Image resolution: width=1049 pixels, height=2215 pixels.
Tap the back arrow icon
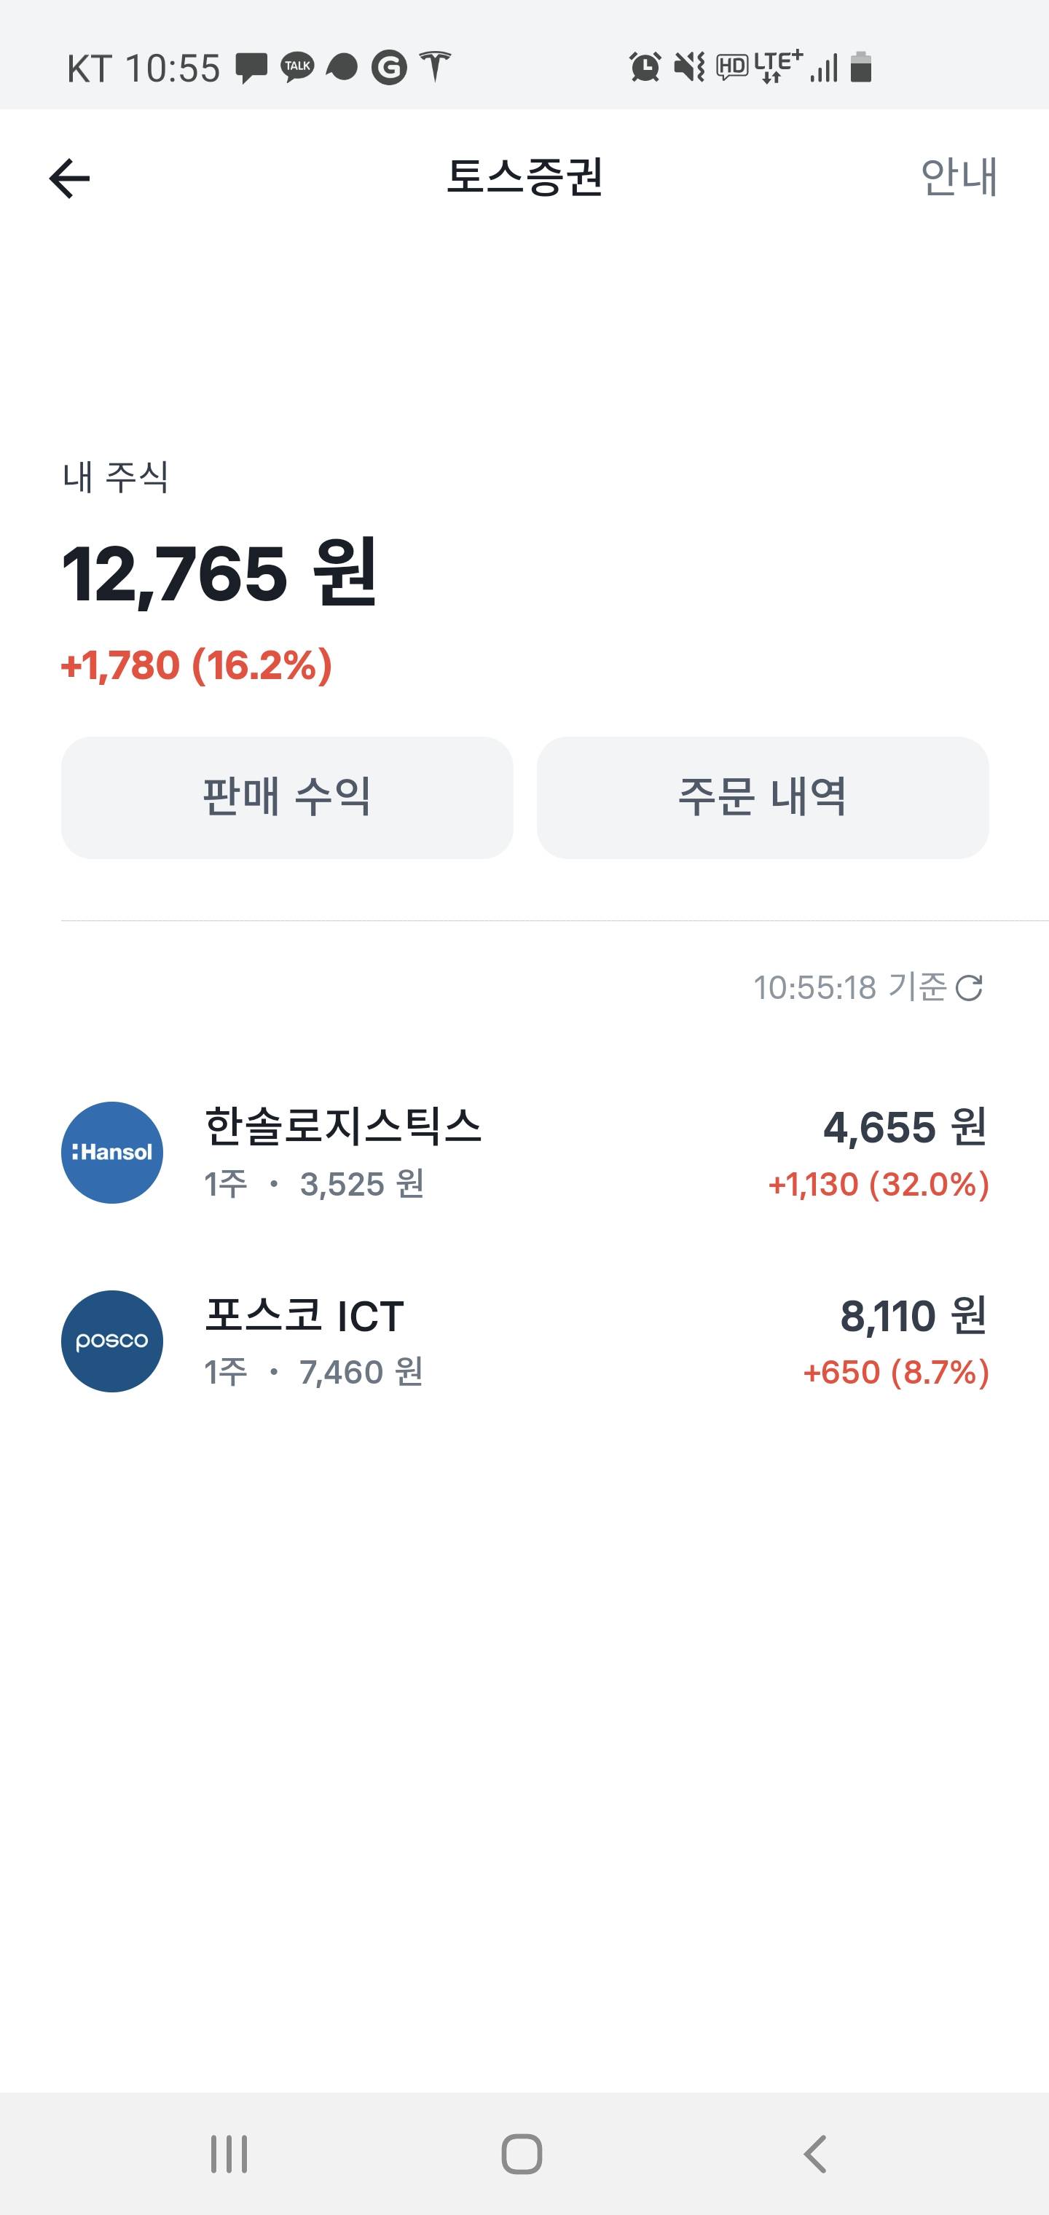(x=70, y=178)
